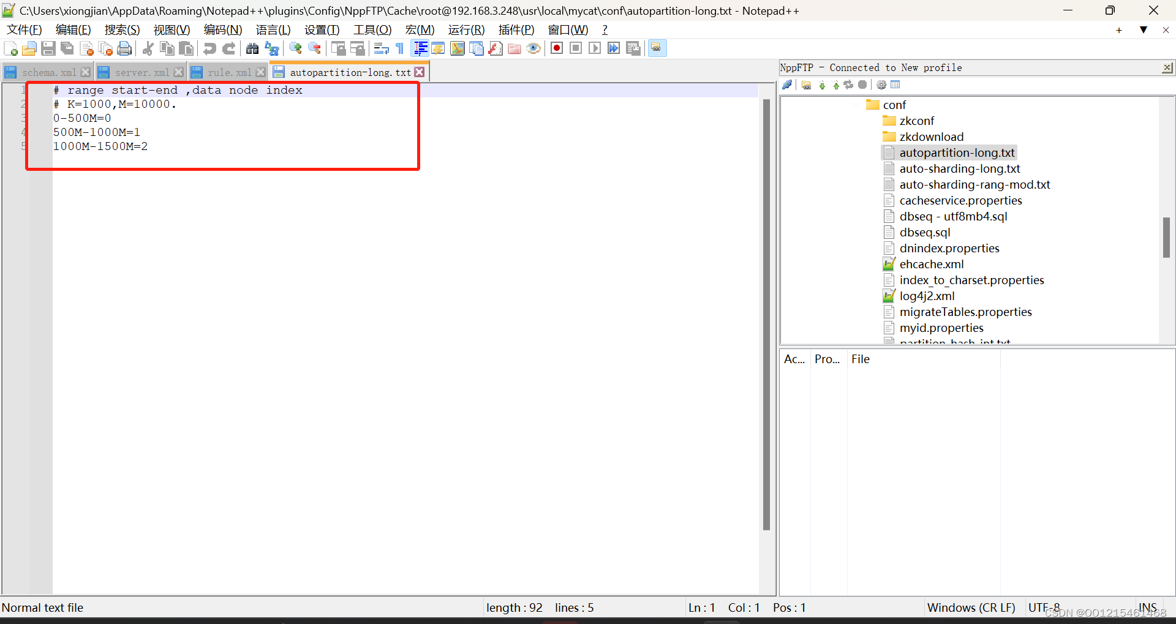Click Windows (CR LF) in the status bar
The width and height of the screenshot is (1176, 624).
pyautogui.click(x=971, y=608)
